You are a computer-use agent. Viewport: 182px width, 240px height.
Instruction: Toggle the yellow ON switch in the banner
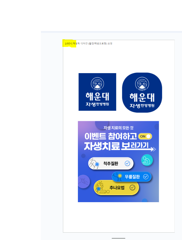145,136
